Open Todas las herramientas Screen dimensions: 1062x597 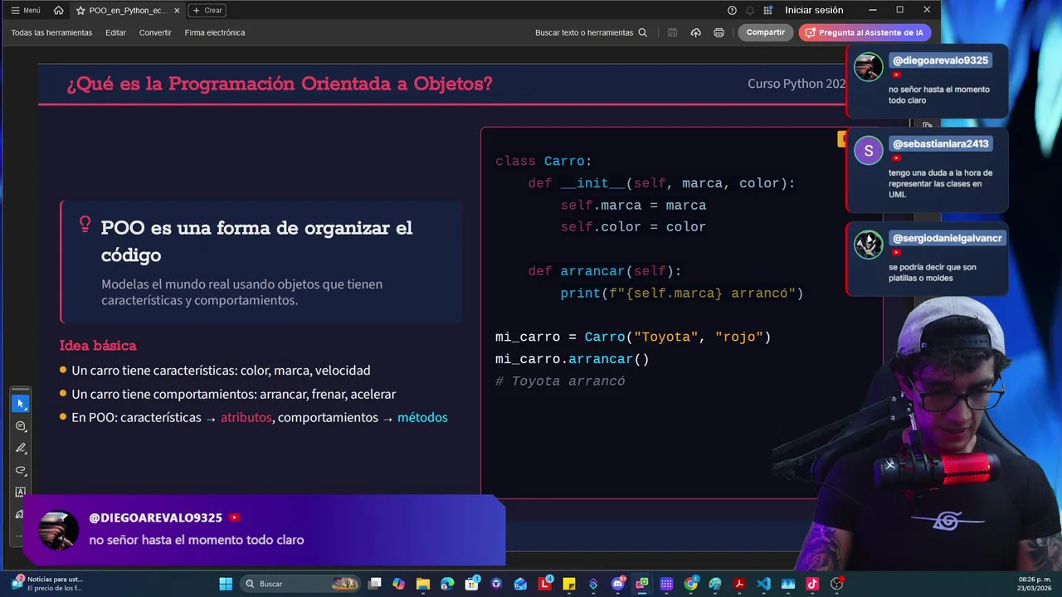click(x=51, y=32)
